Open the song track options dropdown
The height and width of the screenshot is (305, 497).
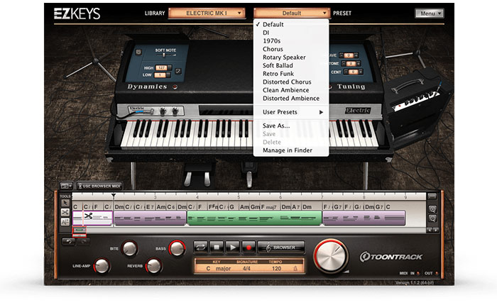click(66, 186)
